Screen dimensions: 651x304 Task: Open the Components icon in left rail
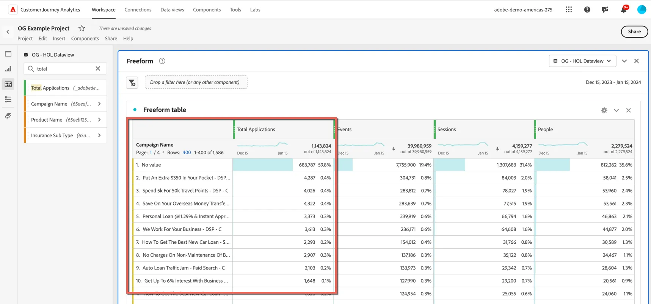coord(8,84)
